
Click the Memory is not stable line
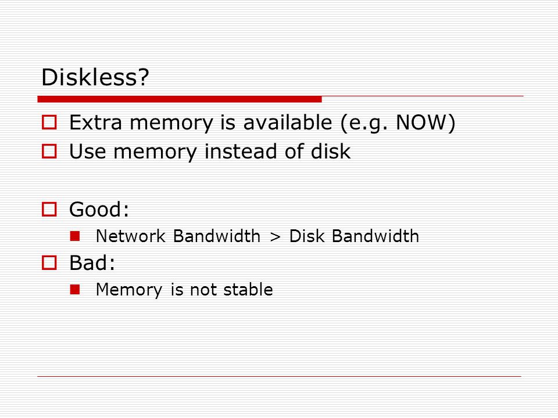184,290
